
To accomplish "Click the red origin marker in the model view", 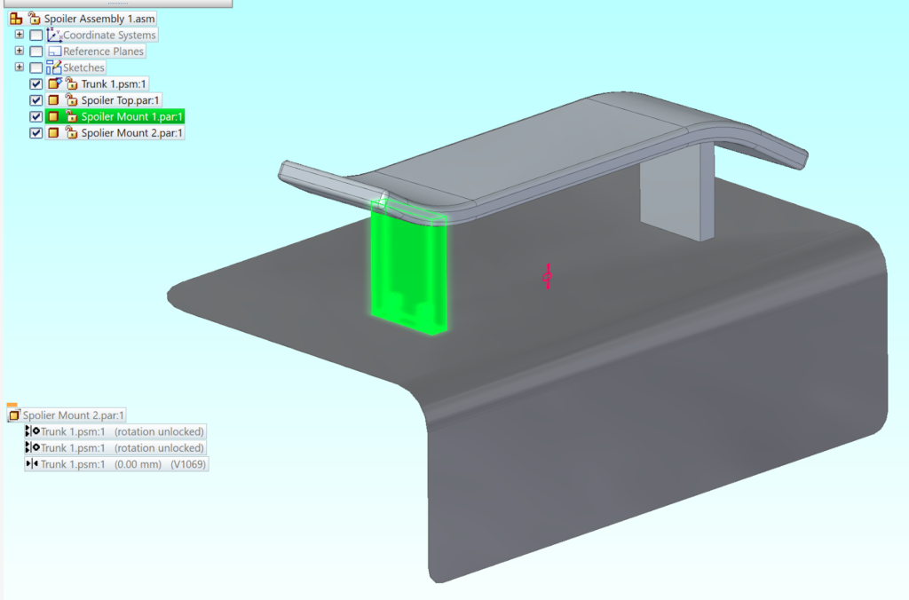I will [x=546, y=278].
